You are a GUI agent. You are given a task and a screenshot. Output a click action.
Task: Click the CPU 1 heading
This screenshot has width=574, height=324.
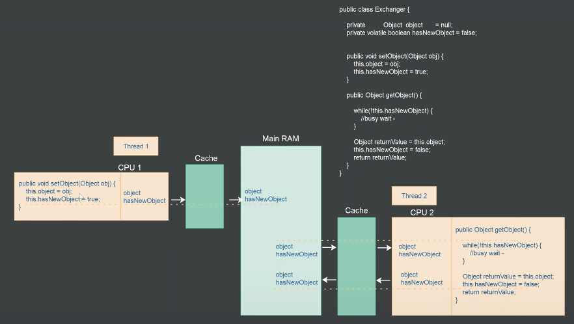pos(130,167)
